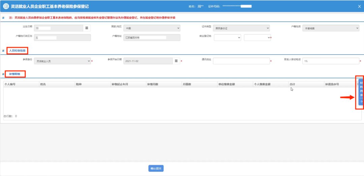Viewport: 364px width, 176px height.
Task: Click the grid icon beside 补缴明细
Action: (3, 74)
